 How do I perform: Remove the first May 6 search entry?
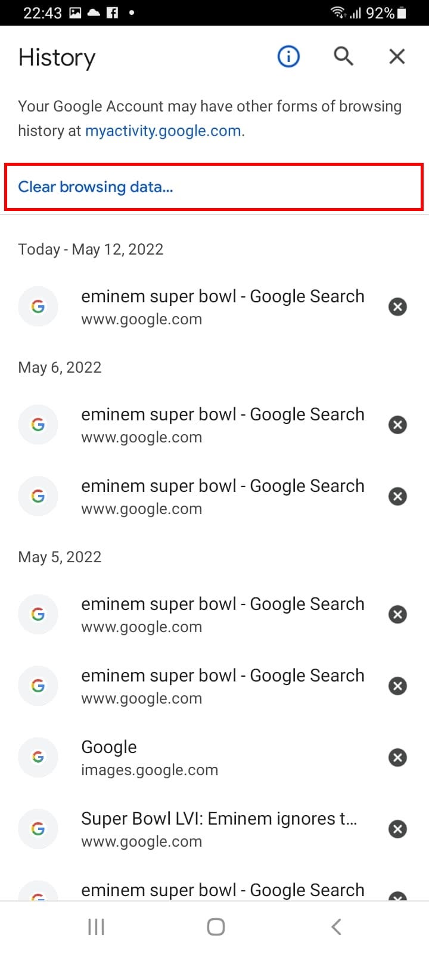pos(397,425)
